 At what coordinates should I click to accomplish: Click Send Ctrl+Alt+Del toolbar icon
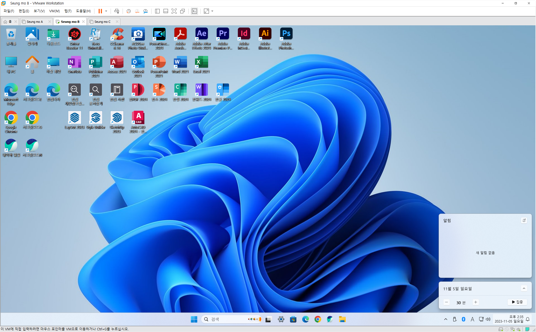[117, 11]
